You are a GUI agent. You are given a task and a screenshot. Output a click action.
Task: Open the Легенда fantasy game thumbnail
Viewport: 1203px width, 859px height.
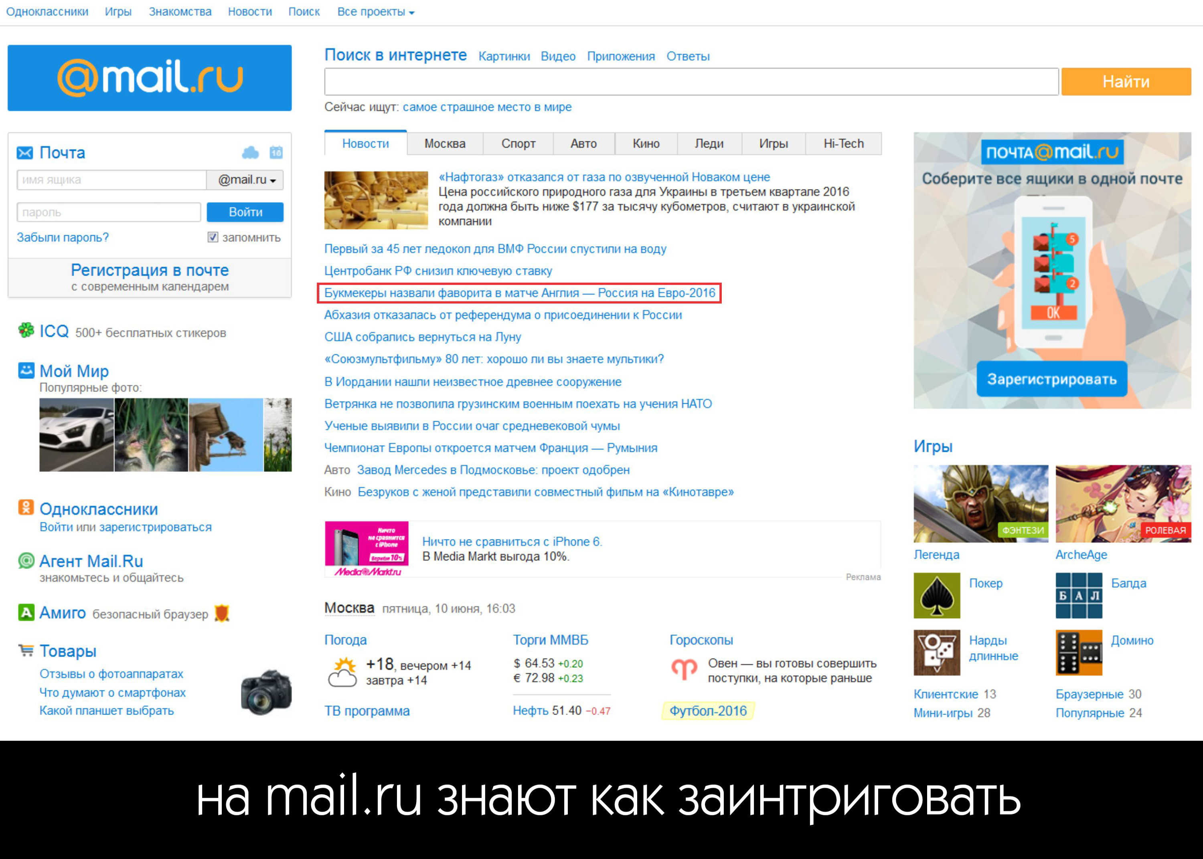coord(981,503)
